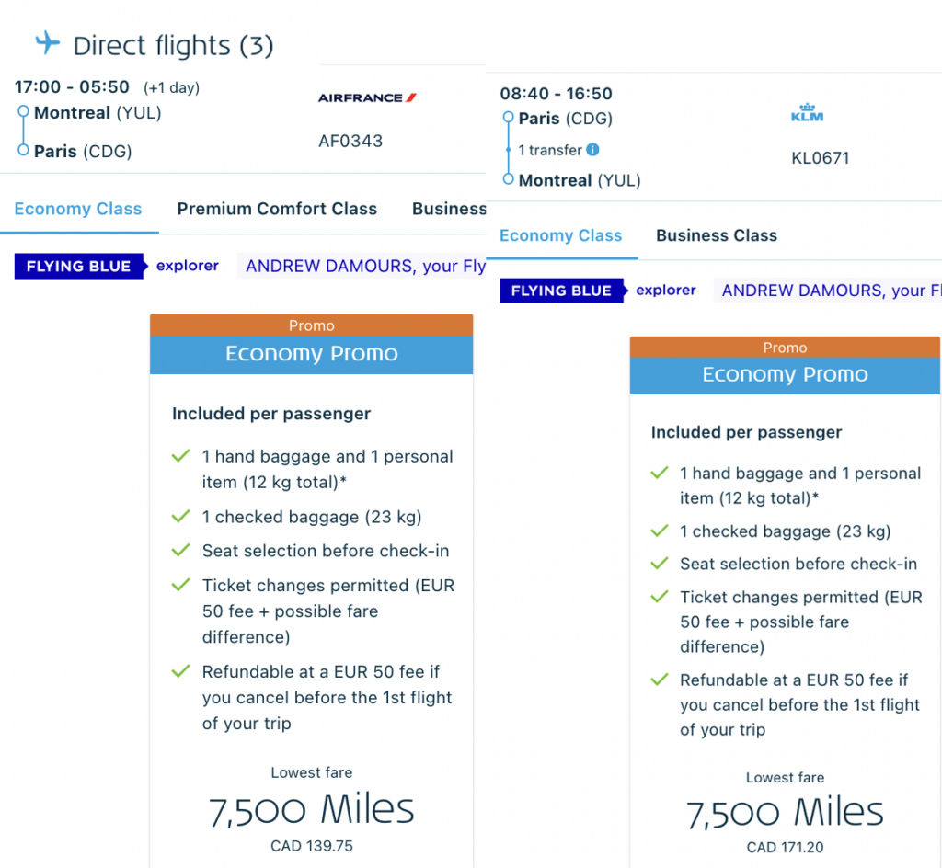Click the green checkmark beside 1 checked baggage
This screenshot has height=868, width=942.
[180, 517]
